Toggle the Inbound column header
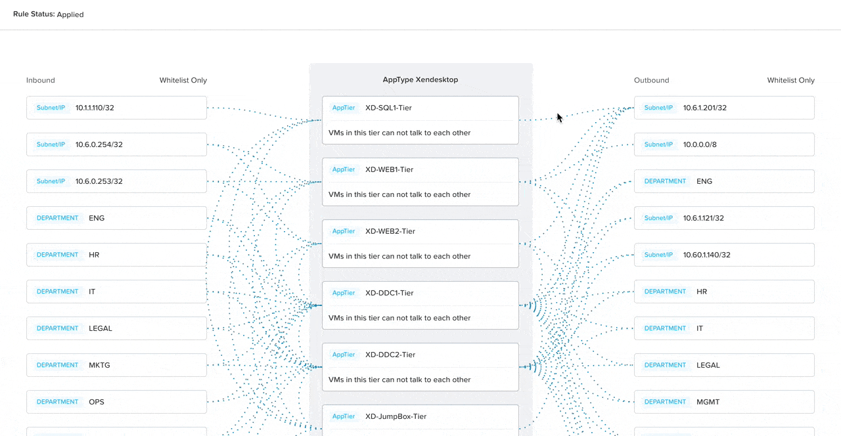Screen dimensions: 841x436 pyautogui.click(x=40, y=80)
